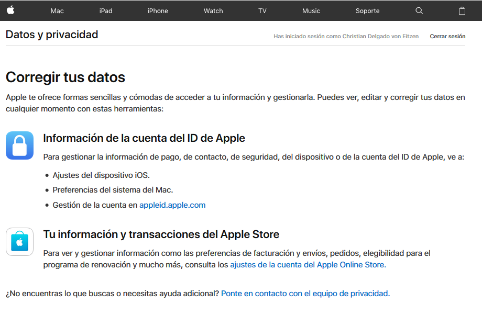482x315 pixels.
Task: Select the Corregir tus datos heading
Action: (x=65, y=77)
